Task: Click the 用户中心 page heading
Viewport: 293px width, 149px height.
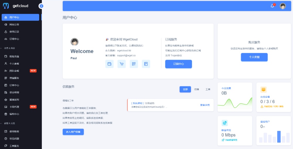Action: (70, 18)
